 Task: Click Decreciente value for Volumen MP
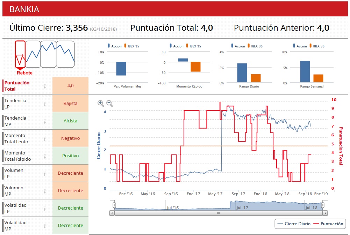71,190
